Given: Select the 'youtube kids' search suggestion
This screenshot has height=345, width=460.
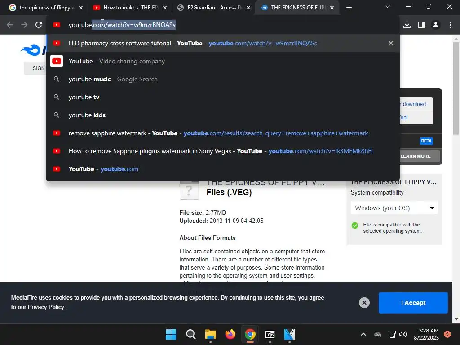Looking at the screenshot, I should pos(223,115).
